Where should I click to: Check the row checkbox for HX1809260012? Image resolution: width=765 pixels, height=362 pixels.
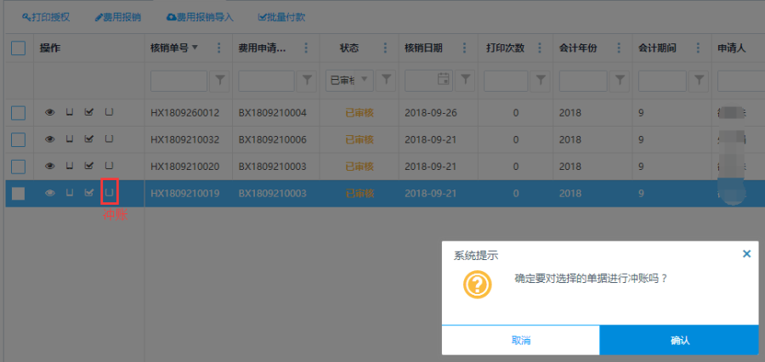tap(18, 112)
